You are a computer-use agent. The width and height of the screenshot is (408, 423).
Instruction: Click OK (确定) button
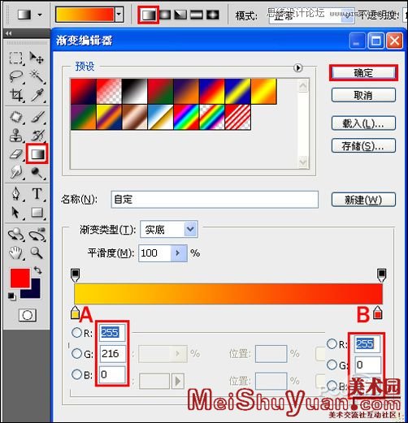click(x=363, y=73)
